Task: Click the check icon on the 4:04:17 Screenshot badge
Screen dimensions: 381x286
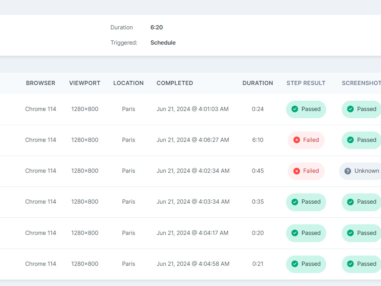Action: (350, 233)
